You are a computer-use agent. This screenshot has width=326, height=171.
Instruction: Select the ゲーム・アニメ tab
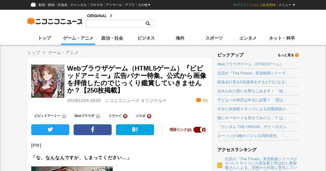78,38
